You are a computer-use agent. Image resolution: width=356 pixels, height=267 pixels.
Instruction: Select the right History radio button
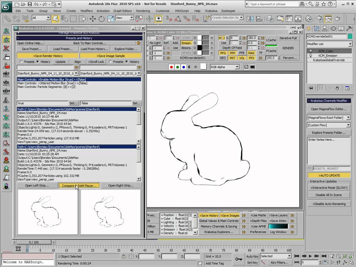click(x=127, y=62)
